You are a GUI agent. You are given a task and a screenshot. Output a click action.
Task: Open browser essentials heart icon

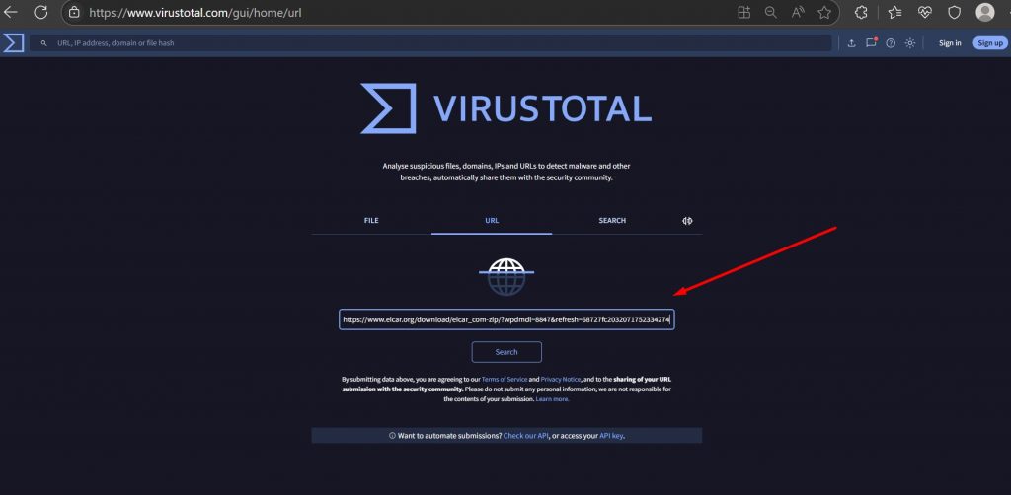[x=925, y=12]
